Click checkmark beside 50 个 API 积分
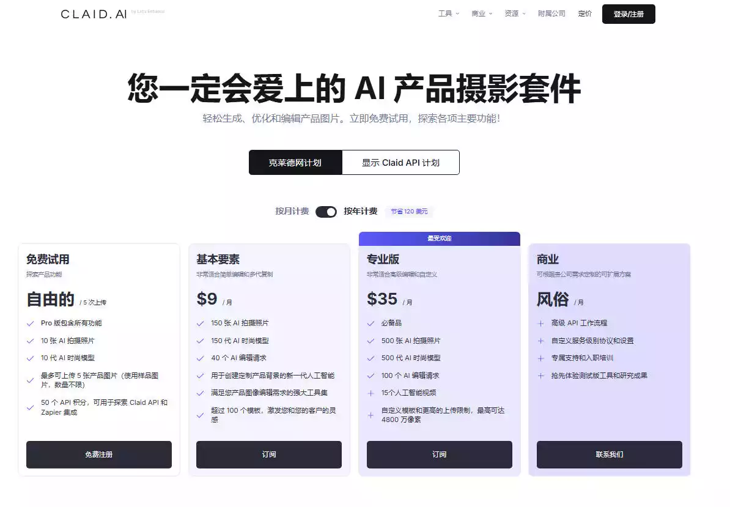 coord(30,407)
